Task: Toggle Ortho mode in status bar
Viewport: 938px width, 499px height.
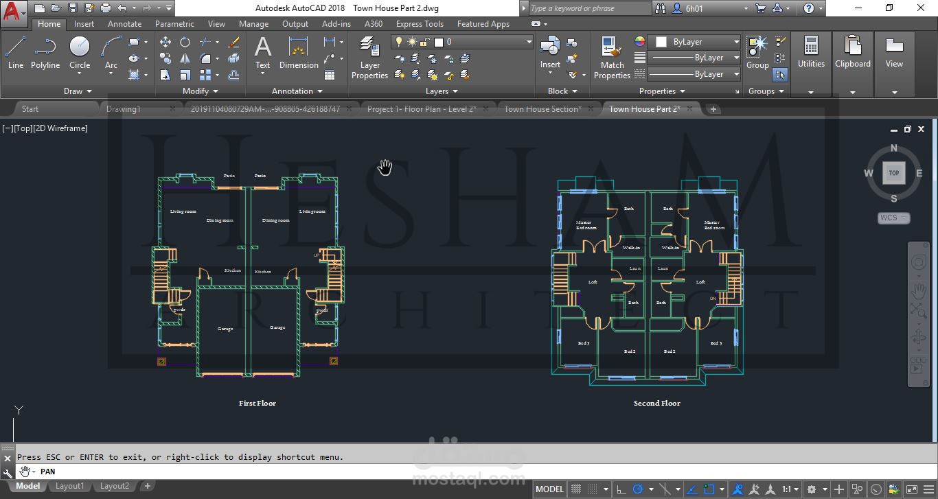Action: 621,489
